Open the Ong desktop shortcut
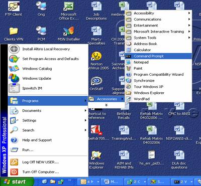The height and width of the screenshot is (186, 201). point(41,9)
